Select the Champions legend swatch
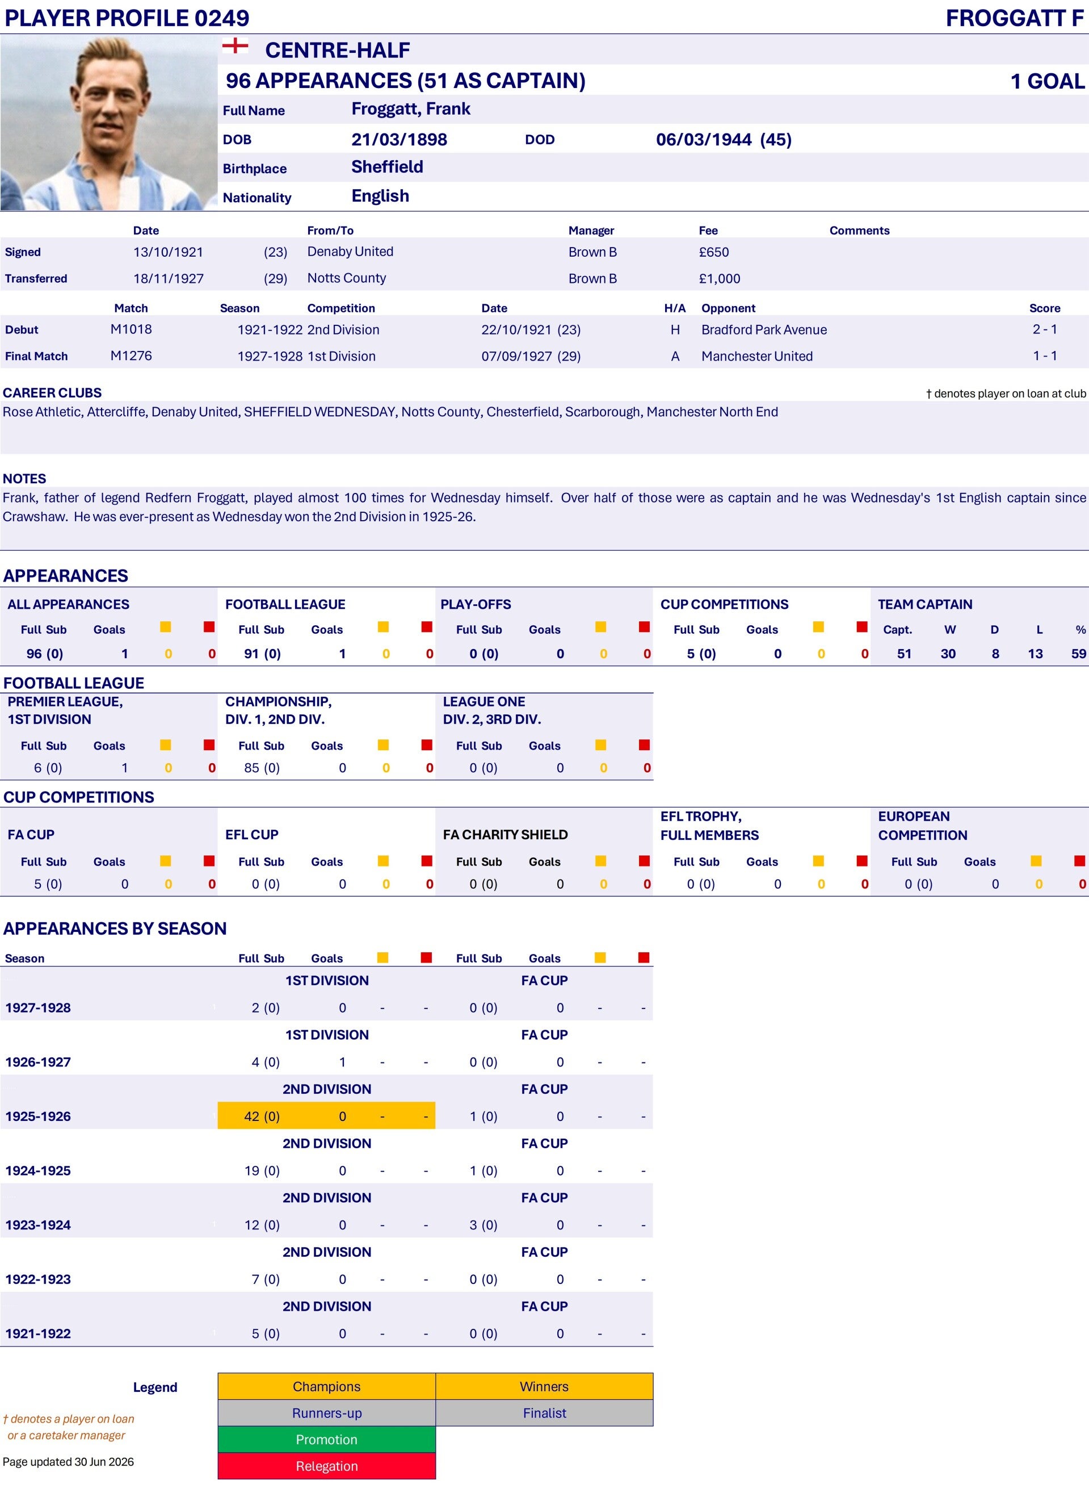Screen dimensions: 1089x1506 click(326, 1386)
